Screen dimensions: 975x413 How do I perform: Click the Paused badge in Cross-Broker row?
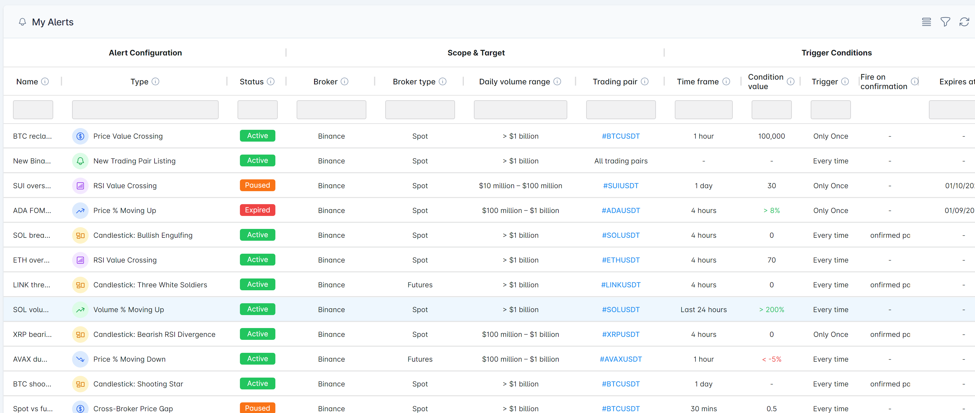tap(257, 408)
